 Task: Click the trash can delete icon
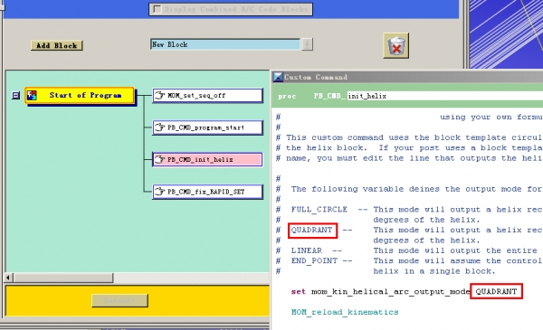point(395,46)
